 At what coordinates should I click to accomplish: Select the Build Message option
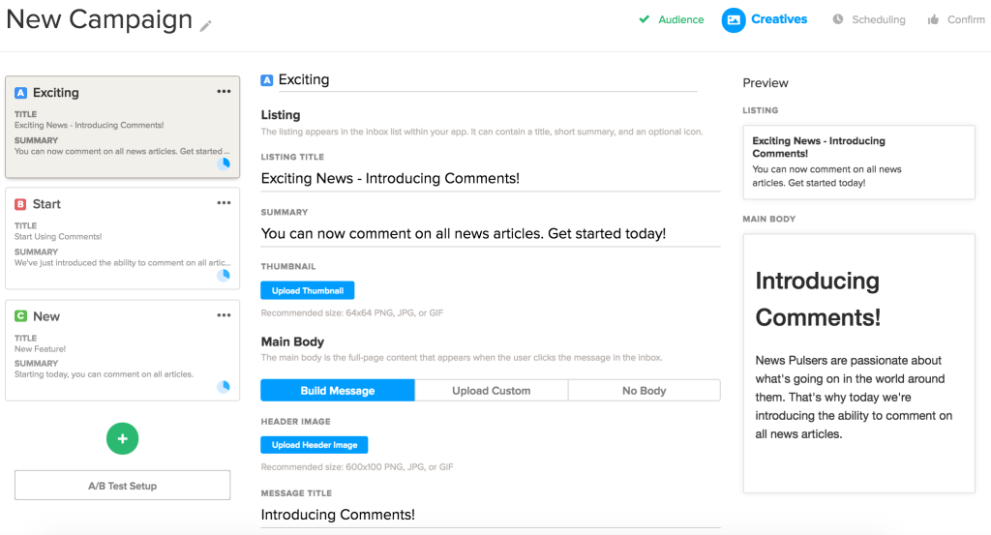(338, 390)
